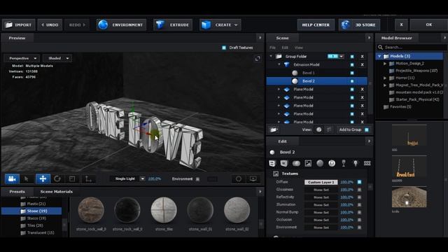448x252 pixels.
Task: Collapse the Extrusion Model tree
Action: point(279,64)
